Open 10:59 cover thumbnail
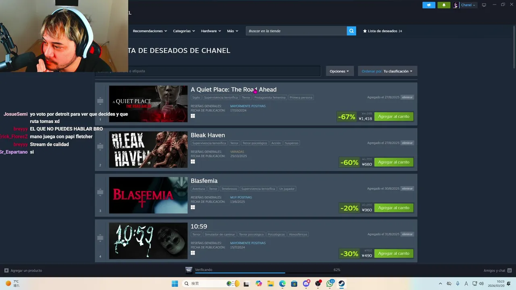 (x=148, y=241)
